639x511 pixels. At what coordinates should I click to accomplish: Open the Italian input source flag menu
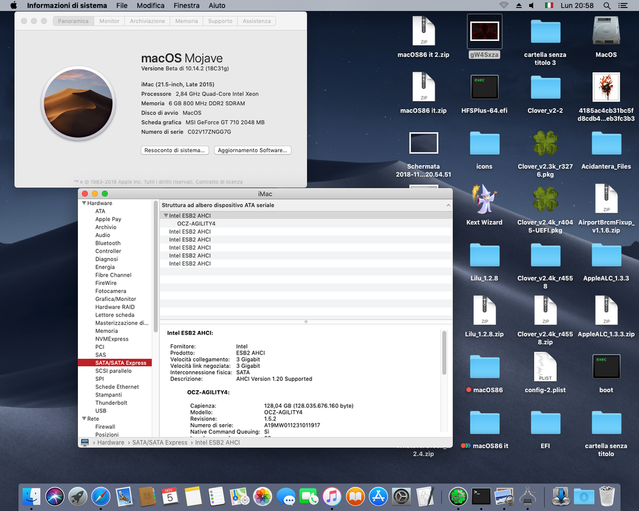[549, 5]
